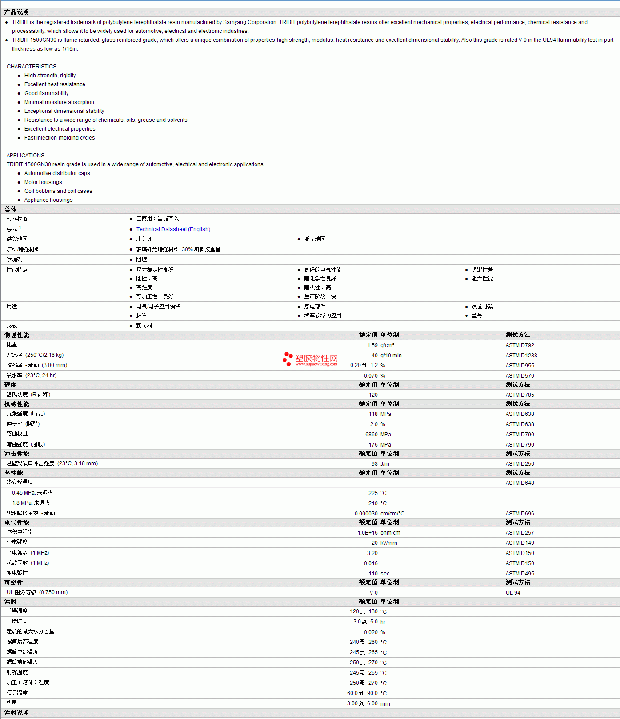This screenshot has width=620, height=719.
Task: Click the 176 MPa flexural strength value
Action: coord(380,445)
